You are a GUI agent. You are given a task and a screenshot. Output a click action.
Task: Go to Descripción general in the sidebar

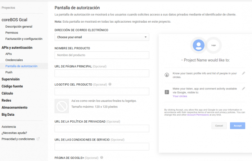pyautogui.click(x=19, y=27)
